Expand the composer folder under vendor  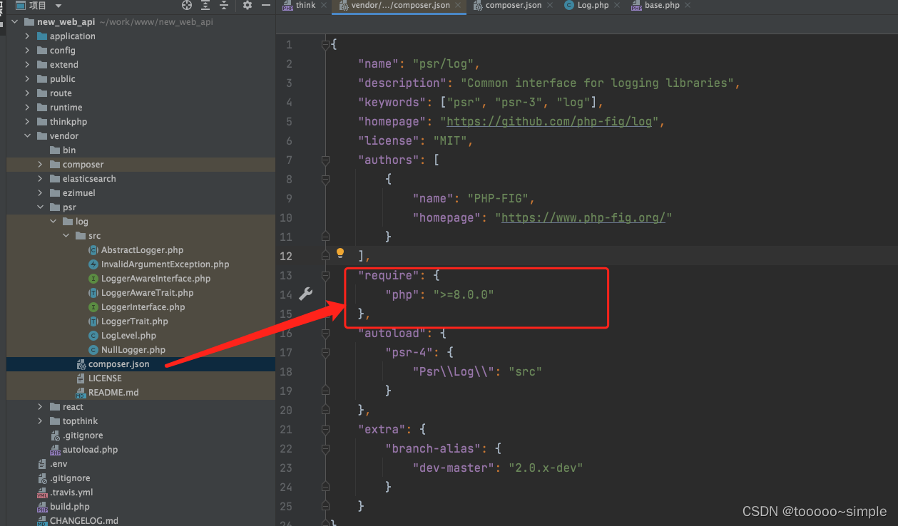pyautogui.click(x=41, y=165)
